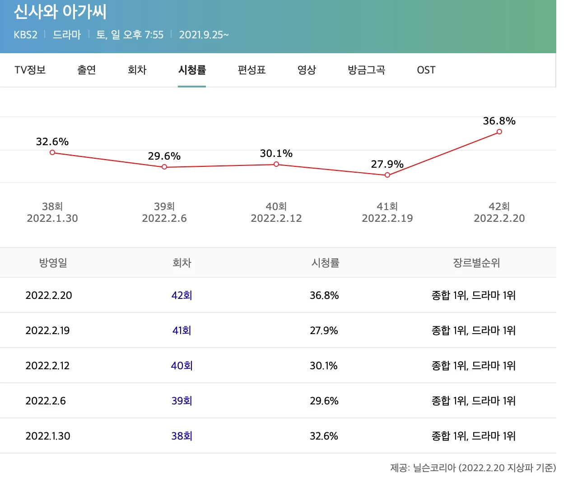Open the 방금그곡 tab
Image resolution: width=568 pixels, height=486 pixels.
[366, 70]
